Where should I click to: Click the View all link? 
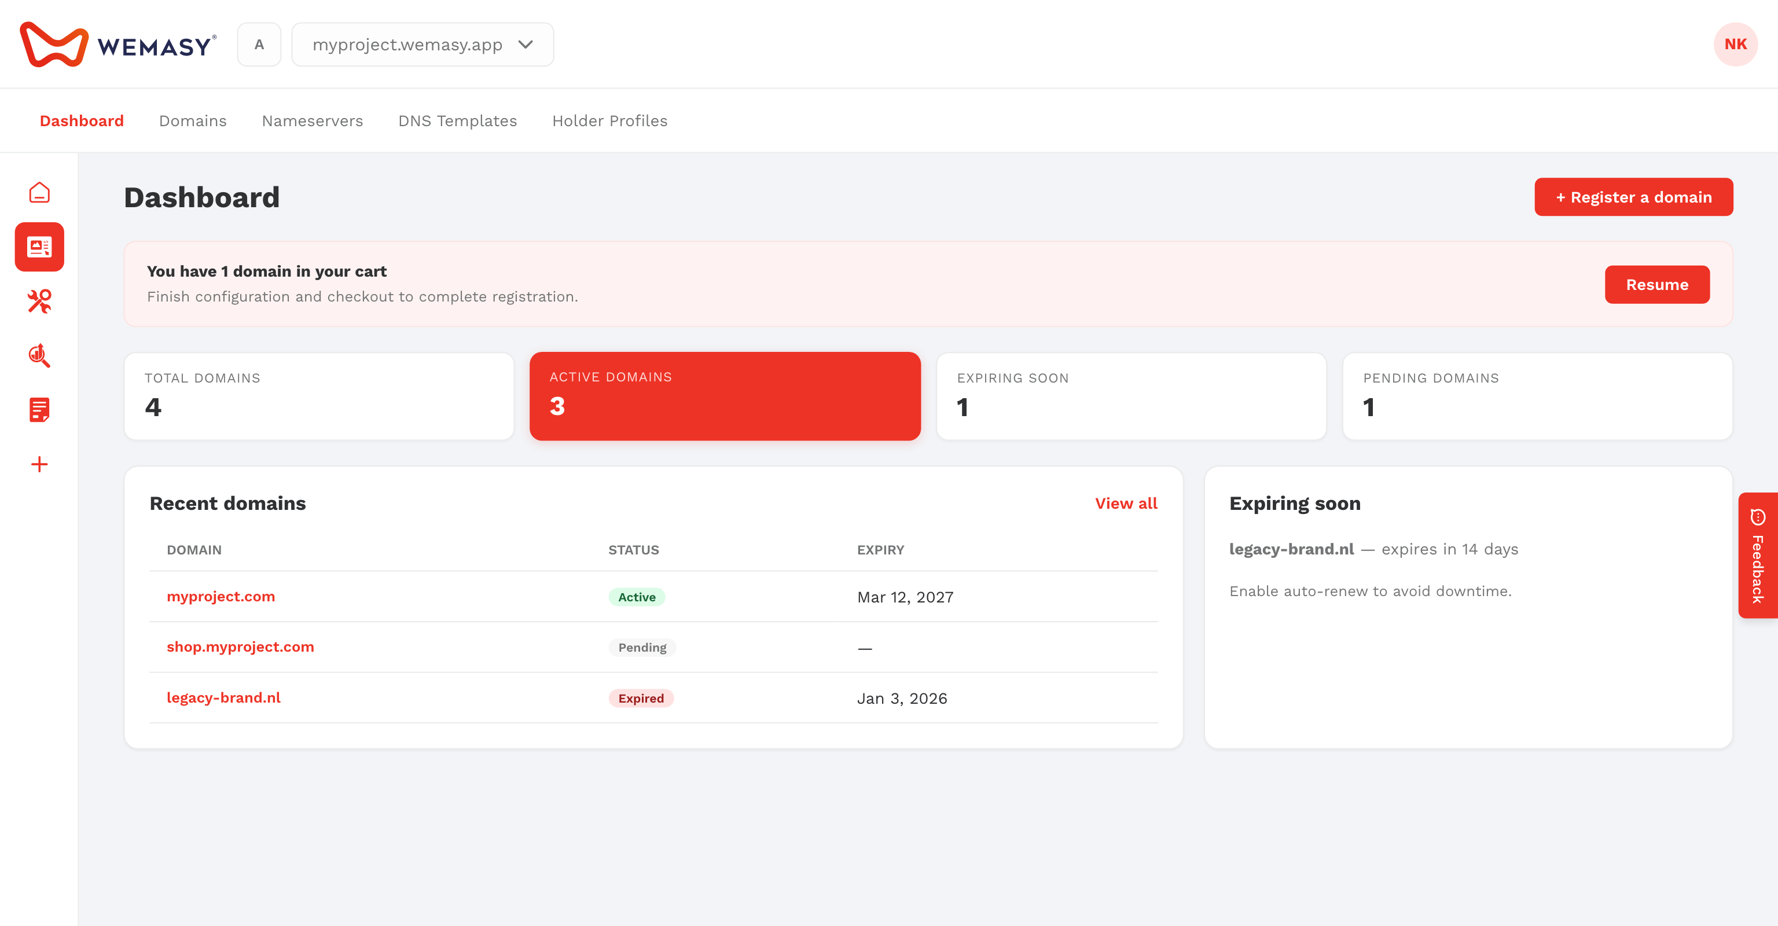[x=1126, y=504]
